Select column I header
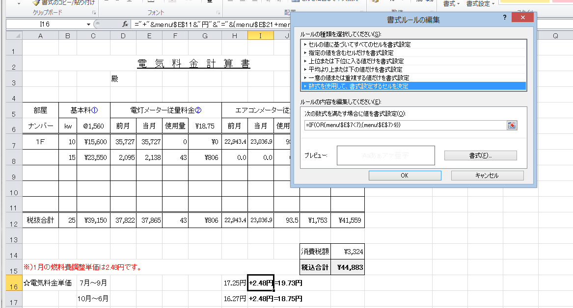The height and width of the screenshot is (308, 573). point(260,36)
